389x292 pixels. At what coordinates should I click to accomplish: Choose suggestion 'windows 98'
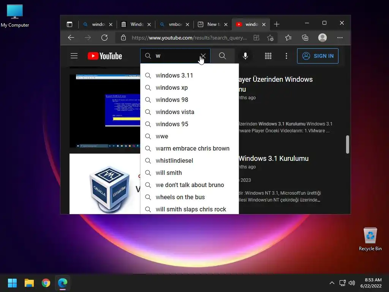click(x=189, y=100)
